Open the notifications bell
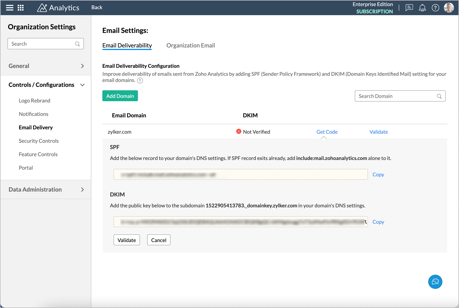Viewport: 459px width, 308px height. click(x=422, y=8)
